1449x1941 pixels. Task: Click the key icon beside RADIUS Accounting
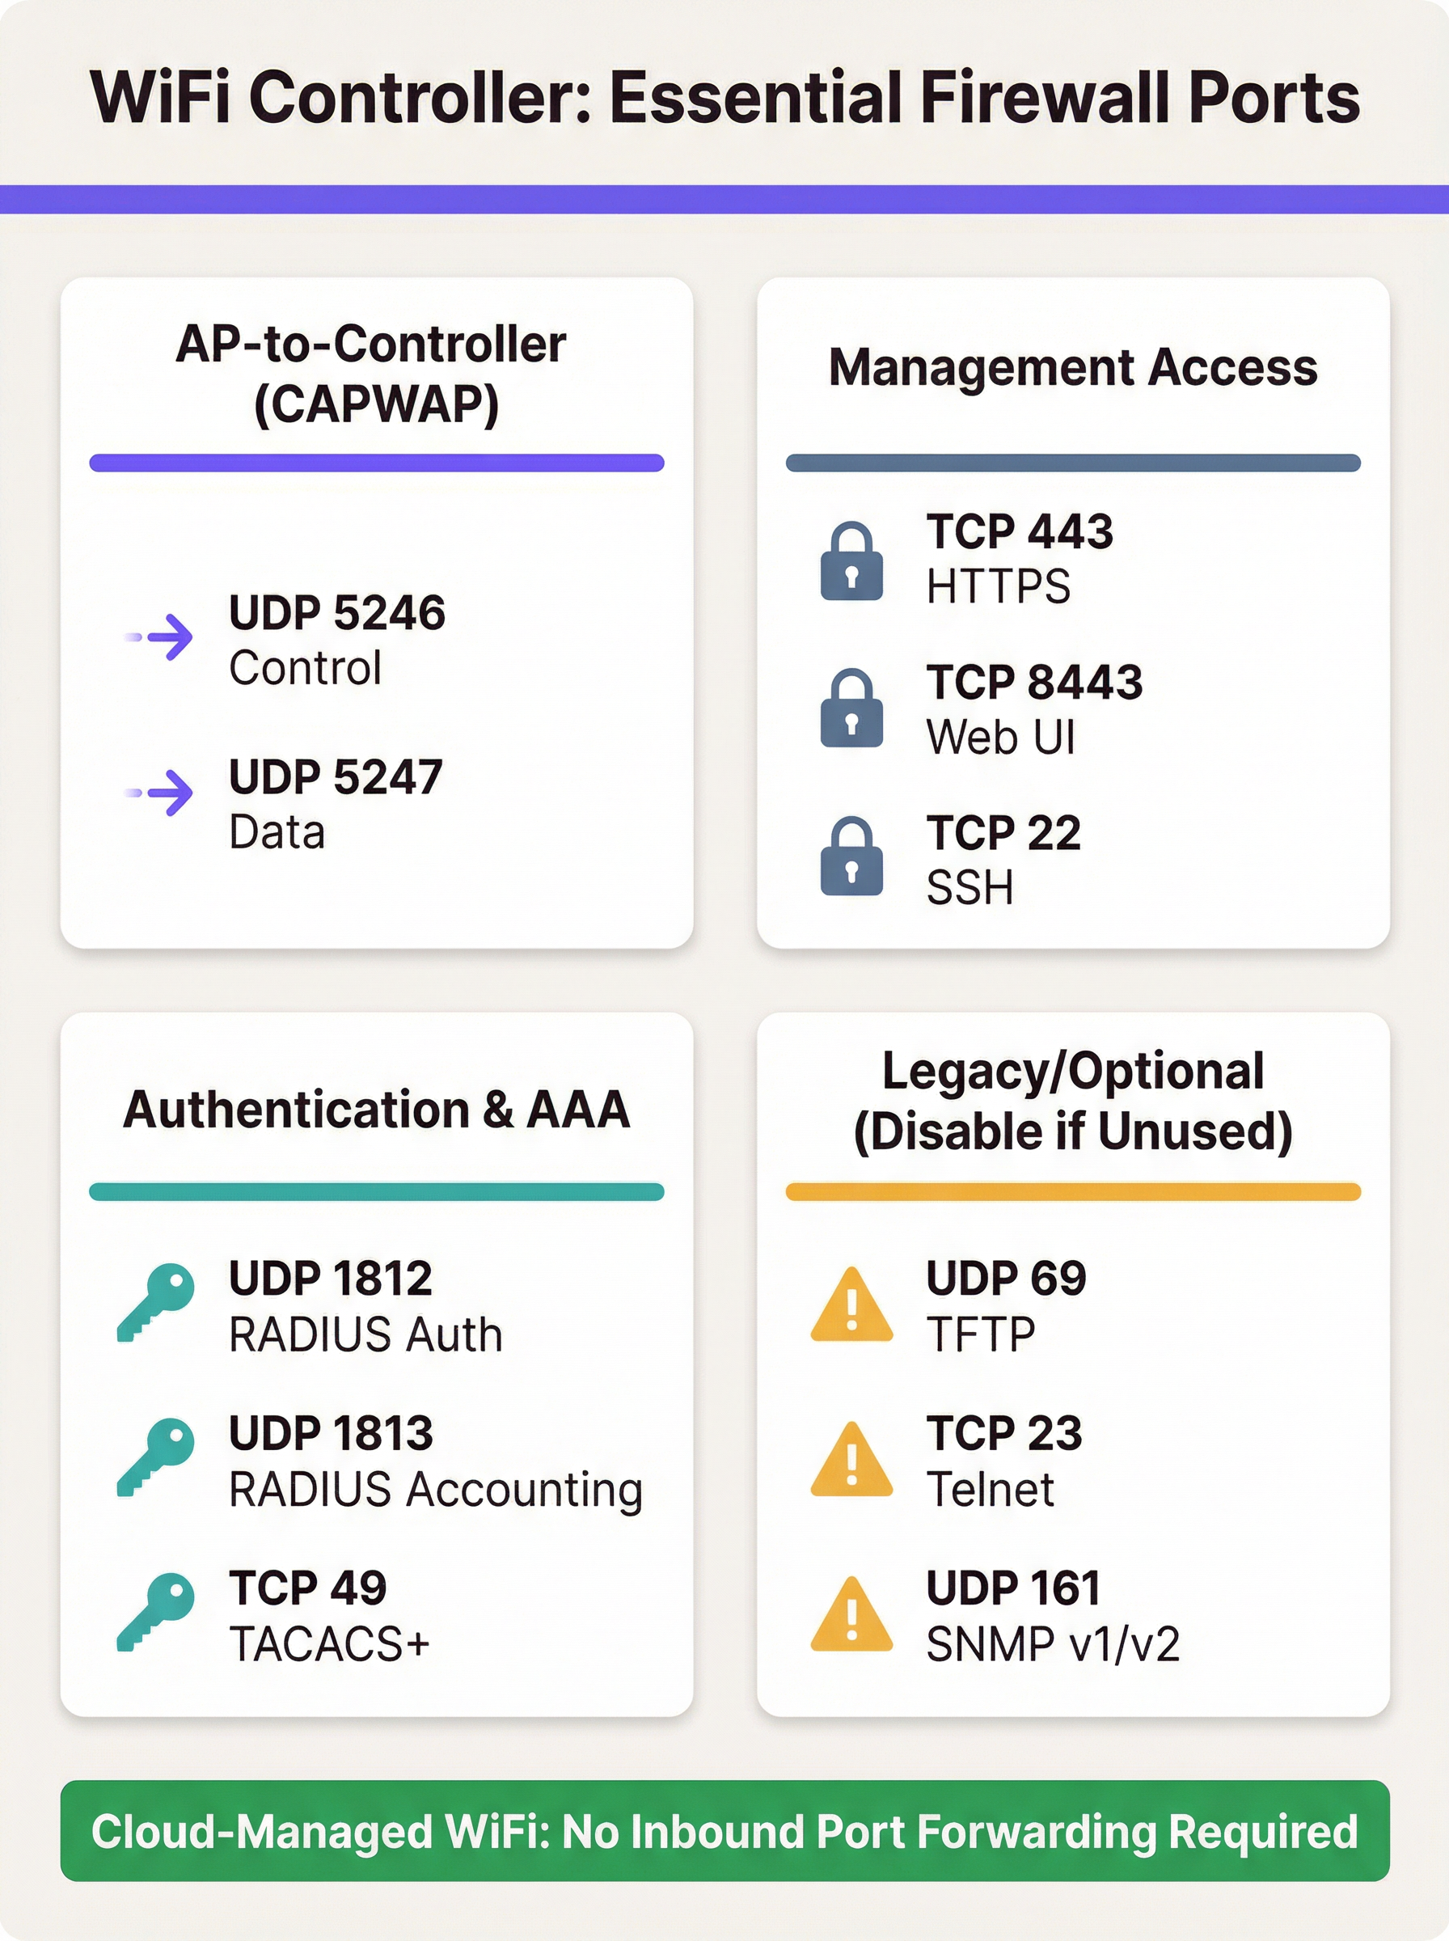coord(156,1457)
